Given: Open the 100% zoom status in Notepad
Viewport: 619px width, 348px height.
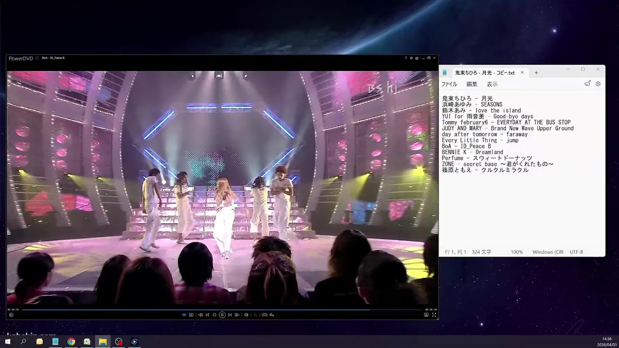Looking at the screenshot, I should (517, 252).
